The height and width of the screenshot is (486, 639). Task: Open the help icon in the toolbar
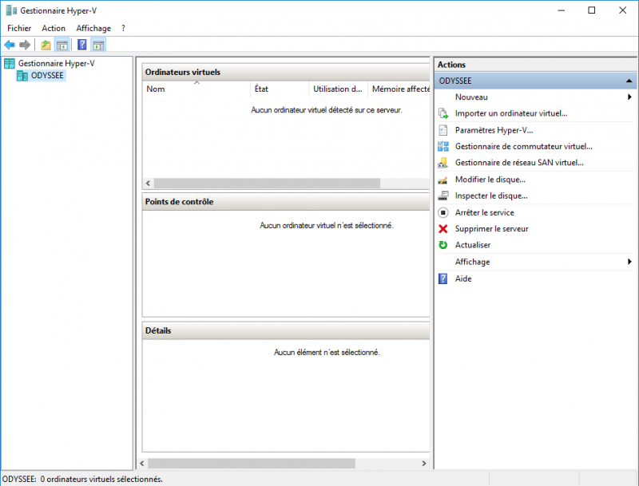(81, 45)
